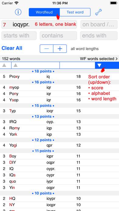The height and width of the screenshot is (211, 119).
Task: Focus the 'on board' input field
Action: [99, 25]
